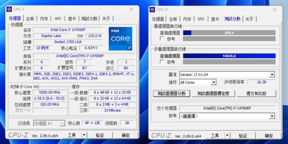The width and height of the screenshot is (288, 144).
Task: Click the 代号 field Raptor Lake
Action: (x=51, y=36)
